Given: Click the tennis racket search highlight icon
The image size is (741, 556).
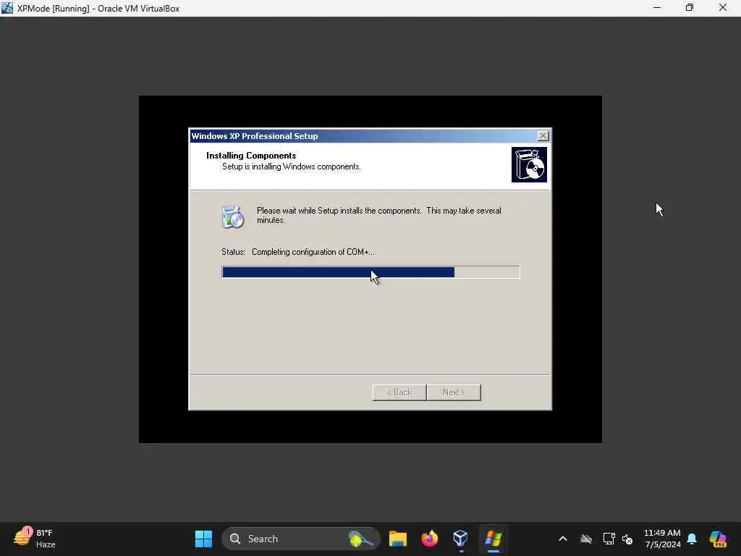Looking at the screenshot, I should (360, 539).
